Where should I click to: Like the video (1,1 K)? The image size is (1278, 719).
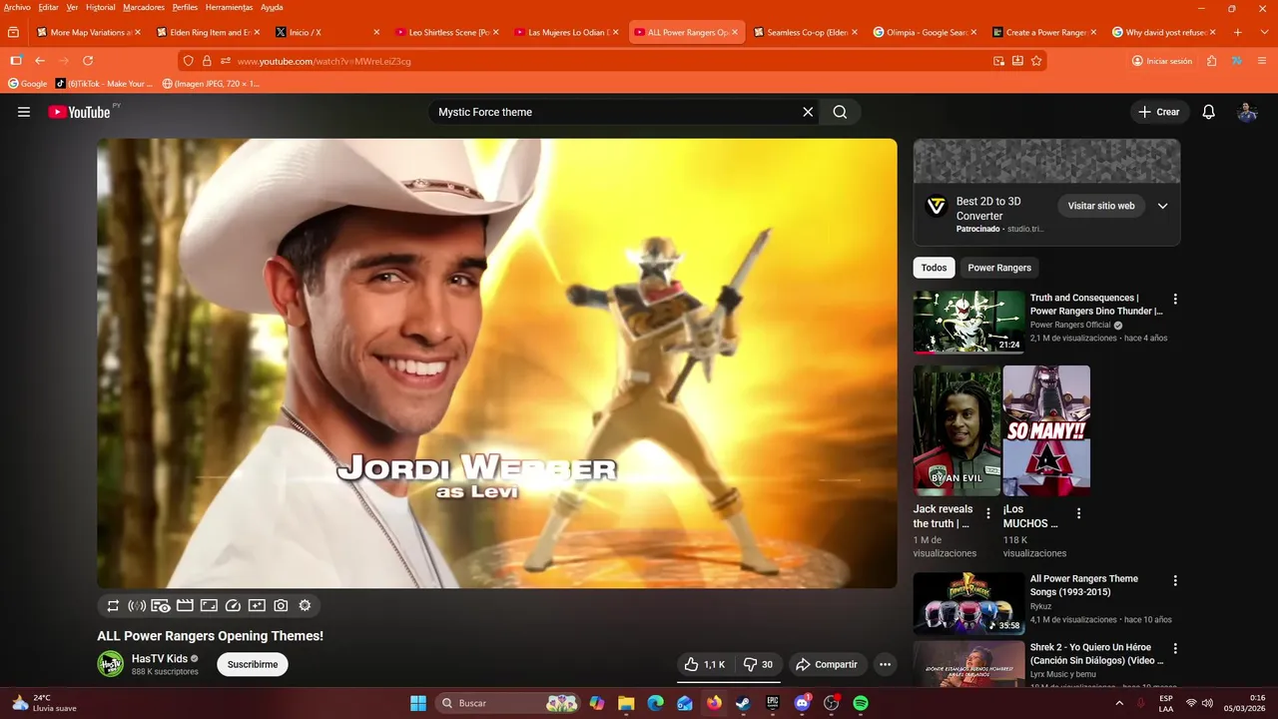705,664
